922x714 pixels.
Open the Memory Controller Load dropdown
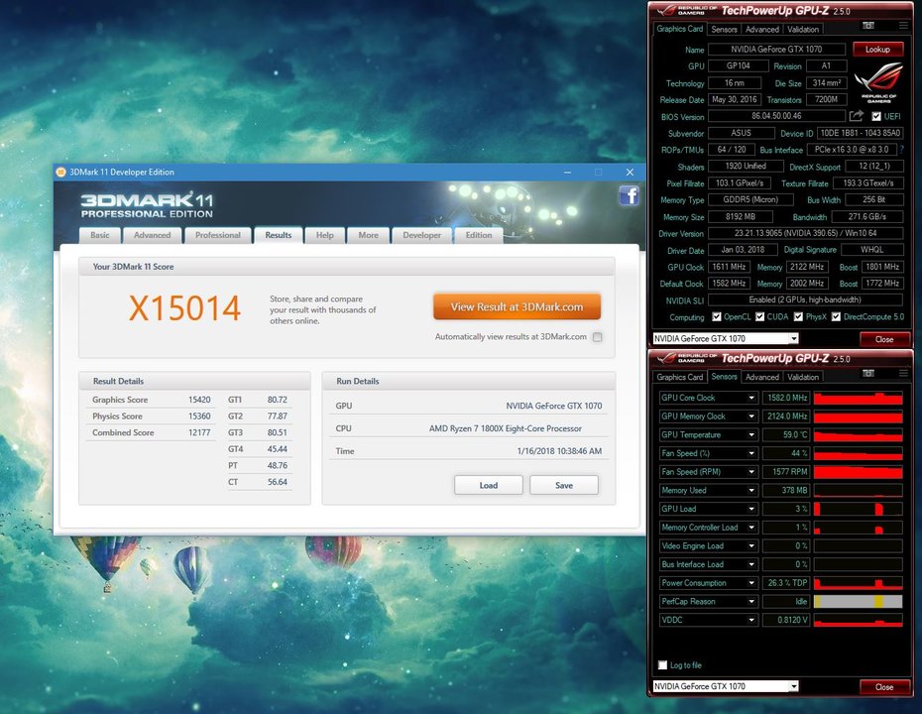750,528
